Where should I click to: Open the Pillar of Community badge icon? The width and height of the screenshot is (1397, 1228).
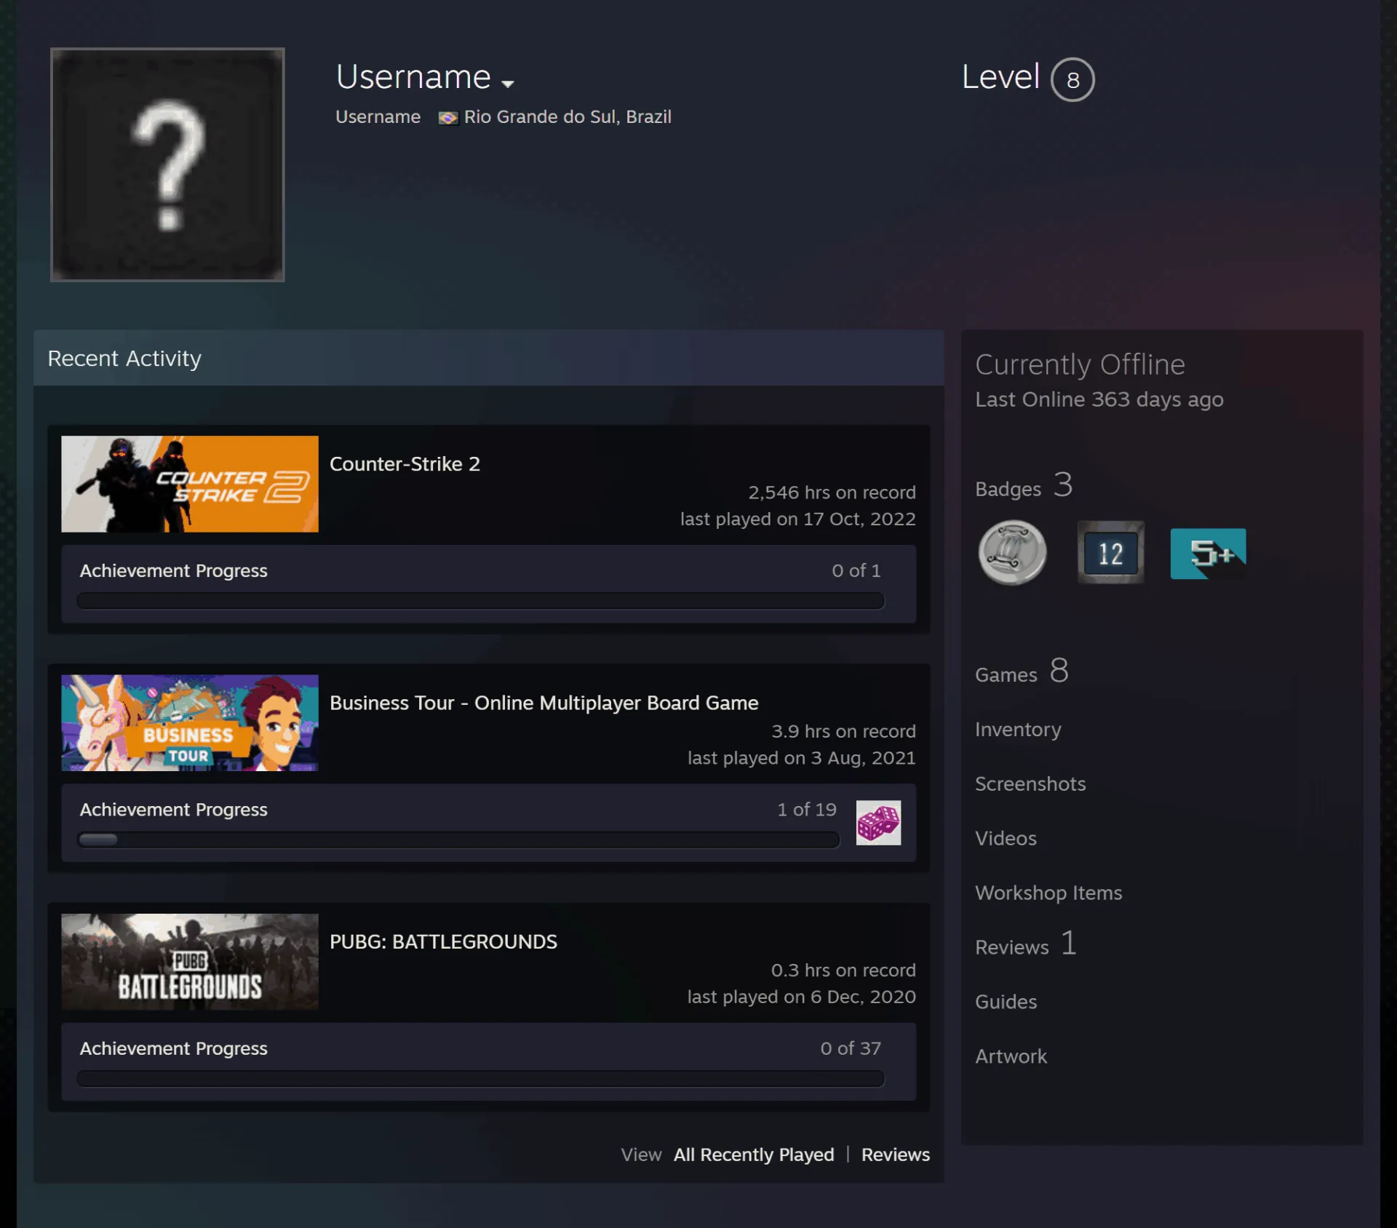[x=1012, y=553]
